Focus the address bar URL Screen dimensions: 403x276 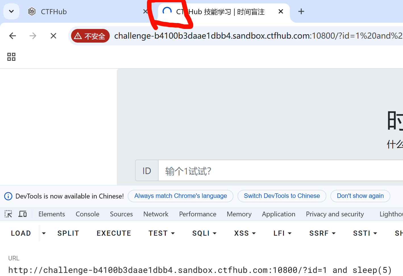258,36
